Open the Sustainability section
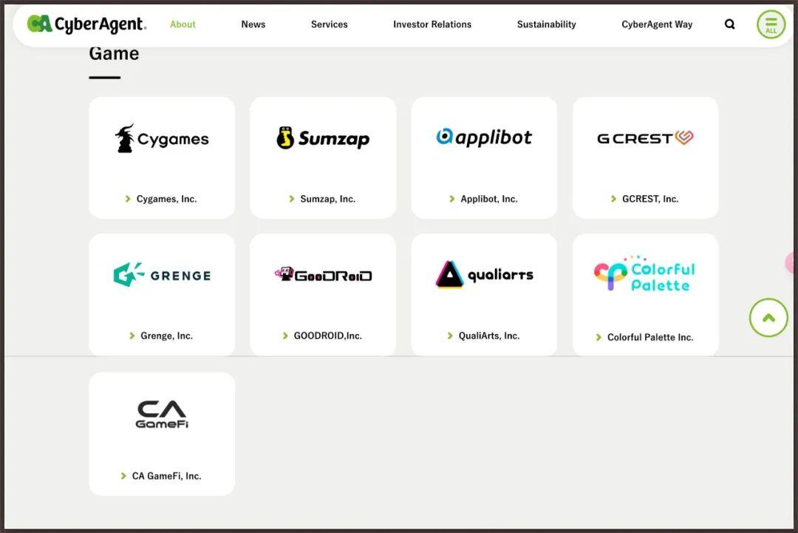Image resolution: width=798 pixels, height=533 pixels. tap(546, 24)
